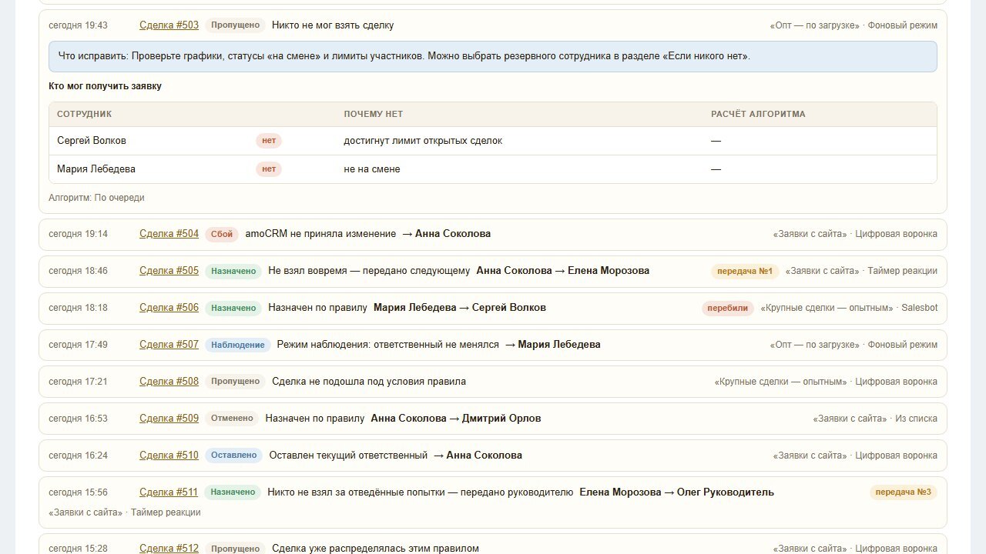986x554 pixels.
Task: Select the «перебили» badge in the Сделка #506 row
Action: [728, 308]
